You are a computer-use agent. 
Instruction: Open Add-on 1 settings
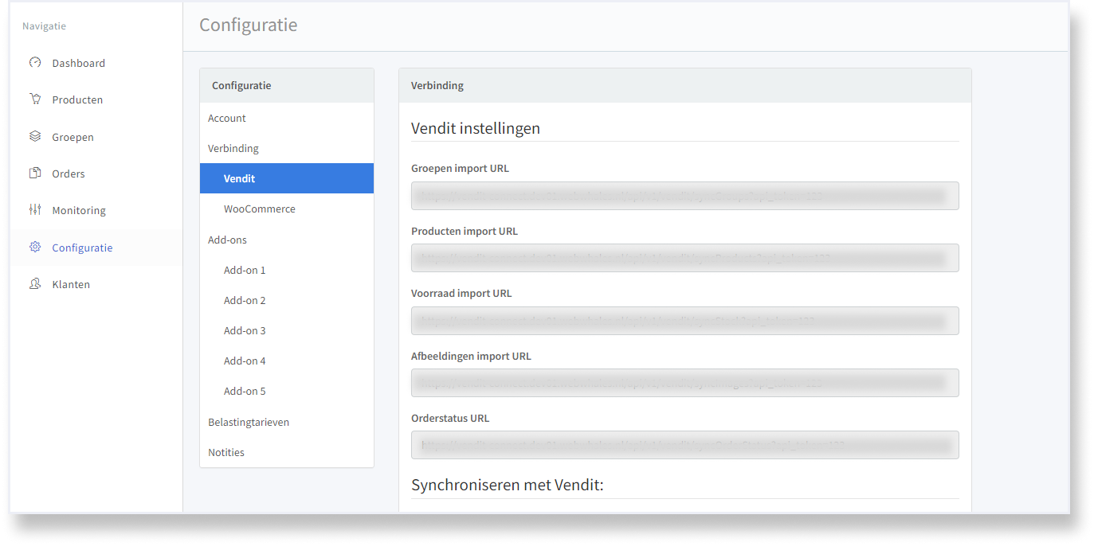(245, 270)
